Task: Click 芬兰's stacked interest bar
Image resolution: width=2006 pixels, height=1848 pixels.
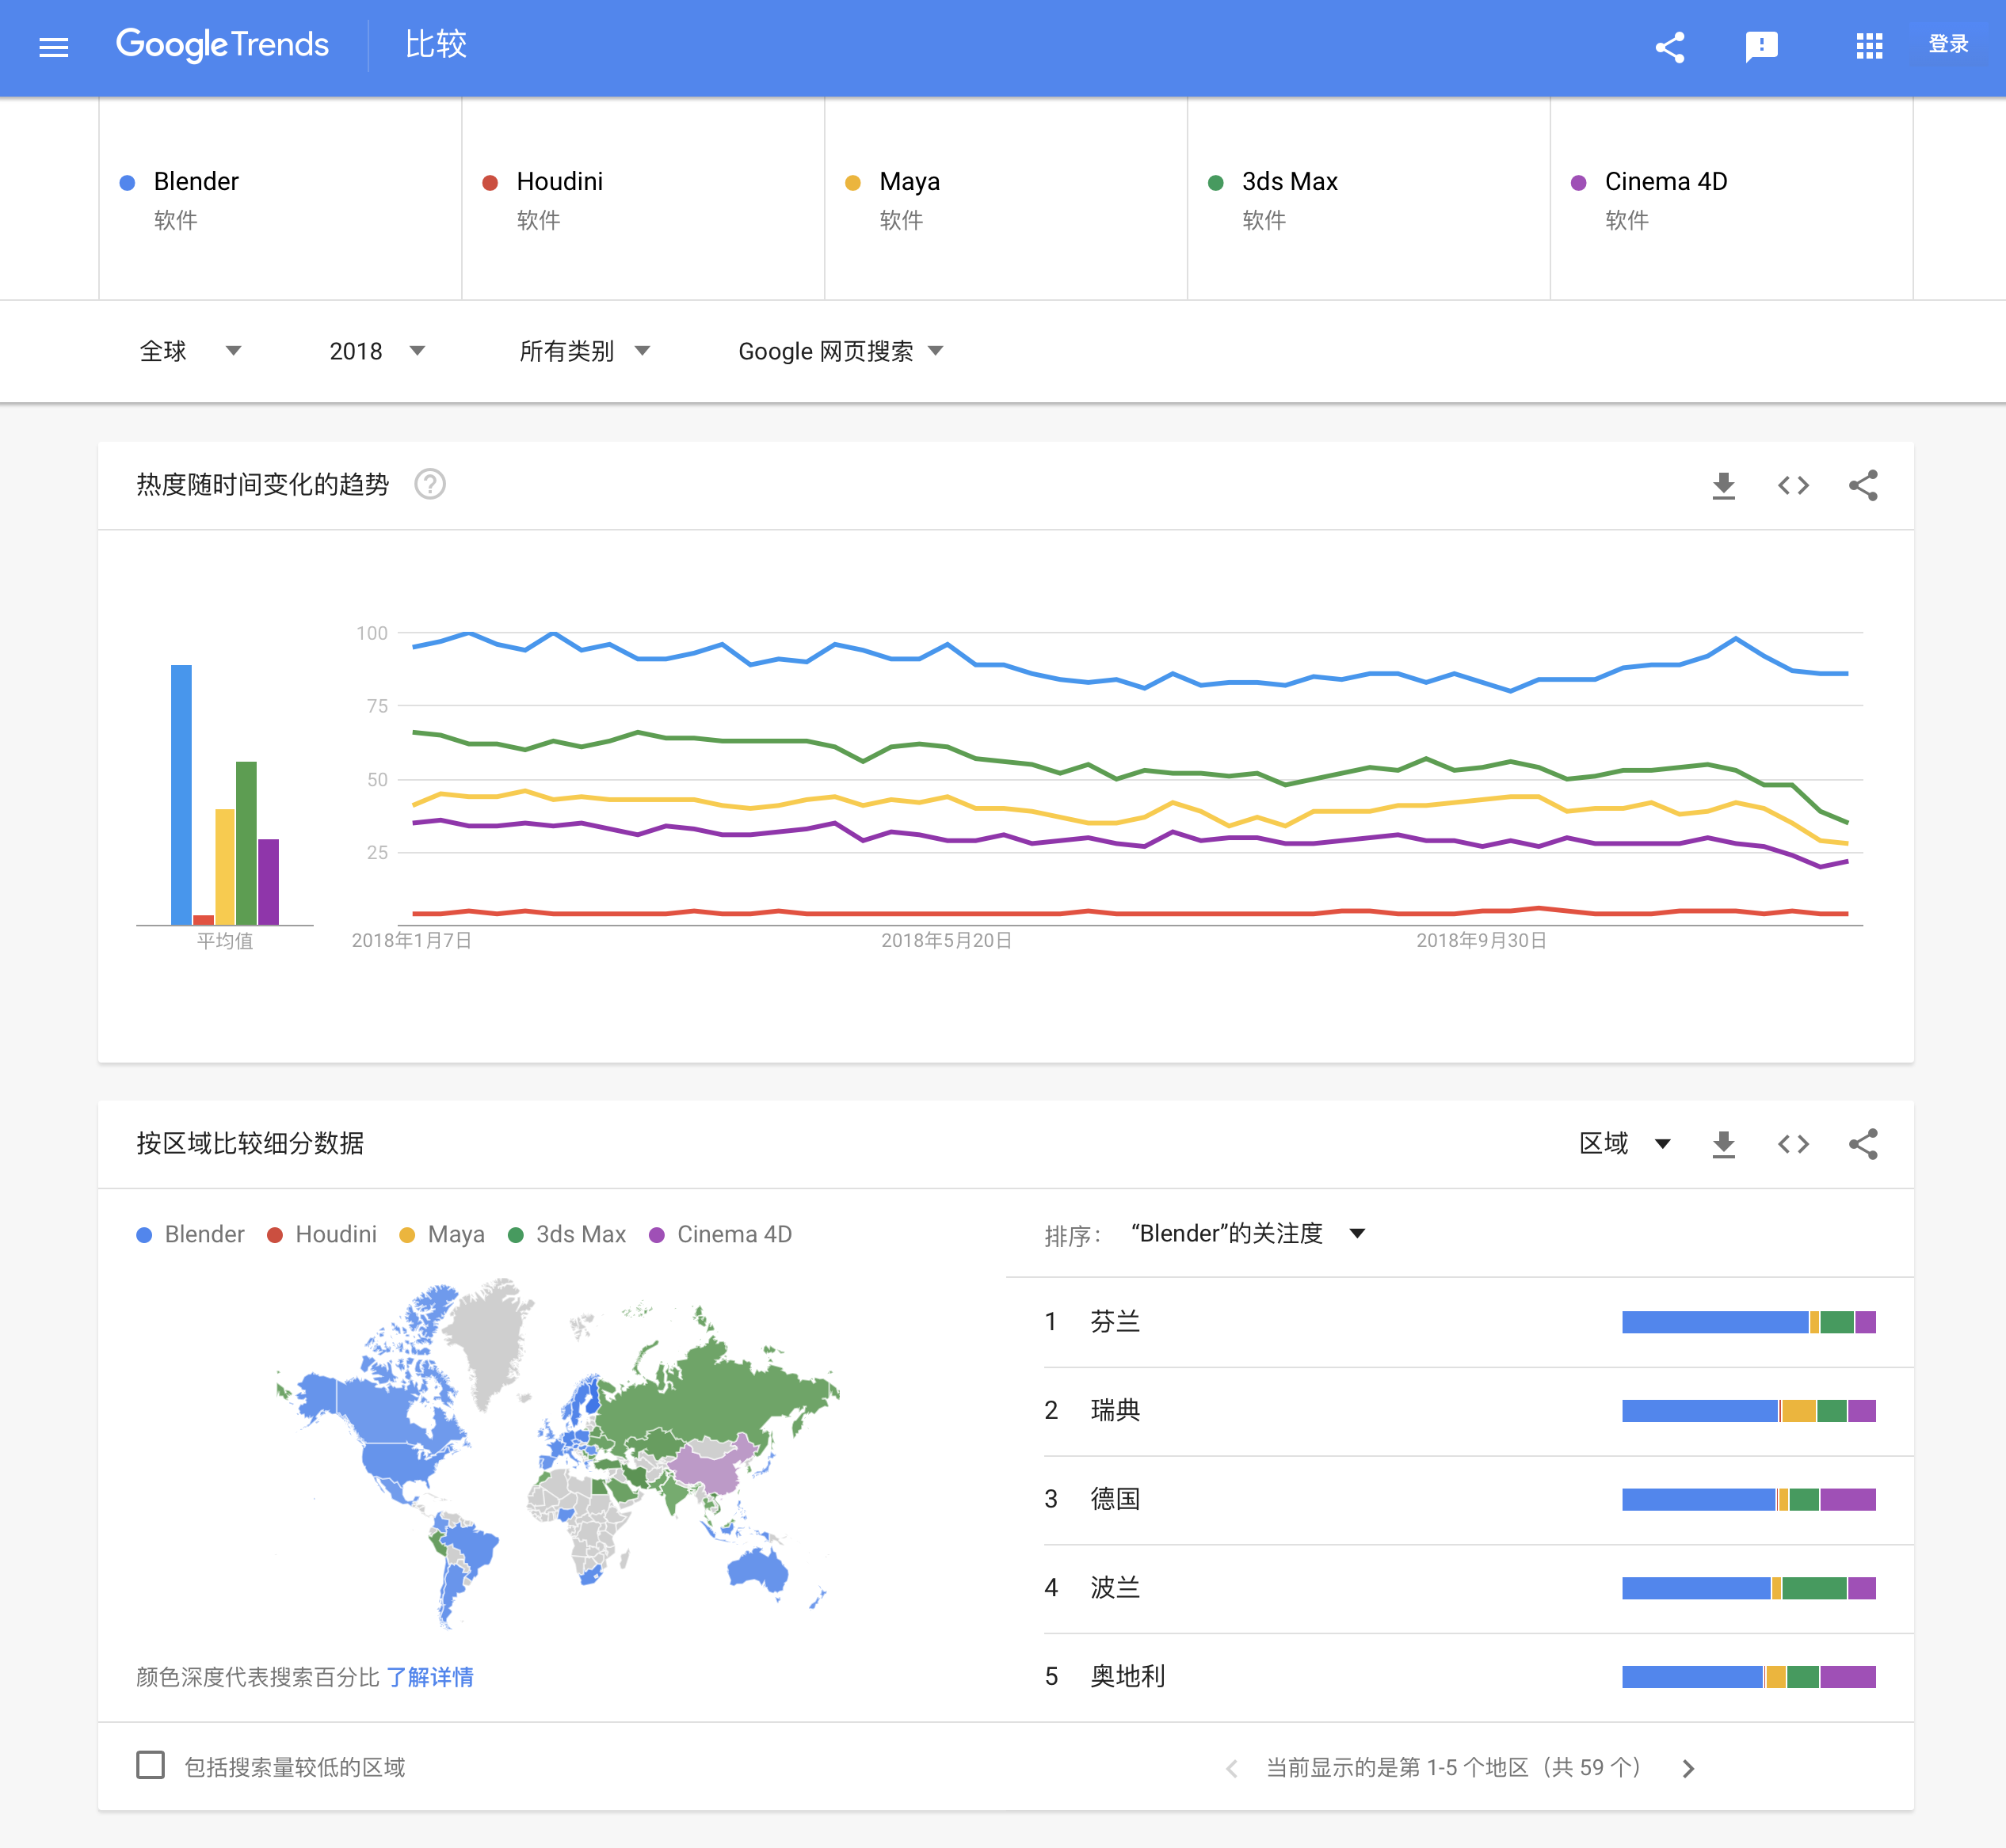Action: [1748, 1322]
